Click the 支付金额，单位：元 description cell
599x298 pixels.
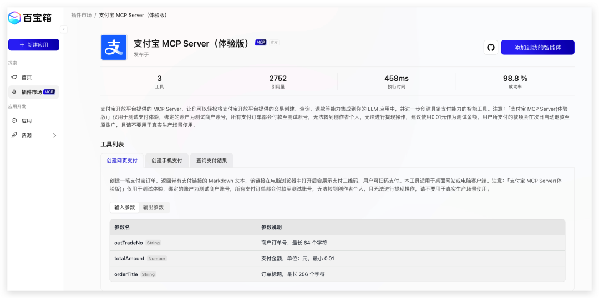tap(298, 259)
